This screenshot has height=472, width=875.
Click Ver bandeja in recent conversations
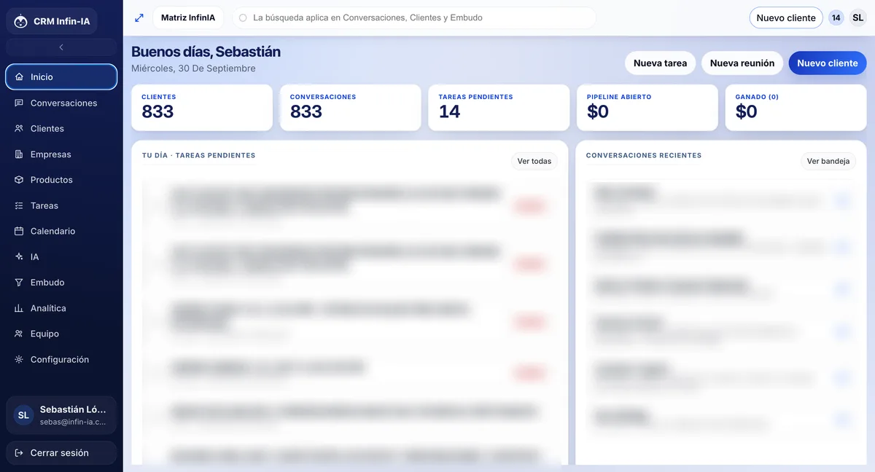(828, 162)
